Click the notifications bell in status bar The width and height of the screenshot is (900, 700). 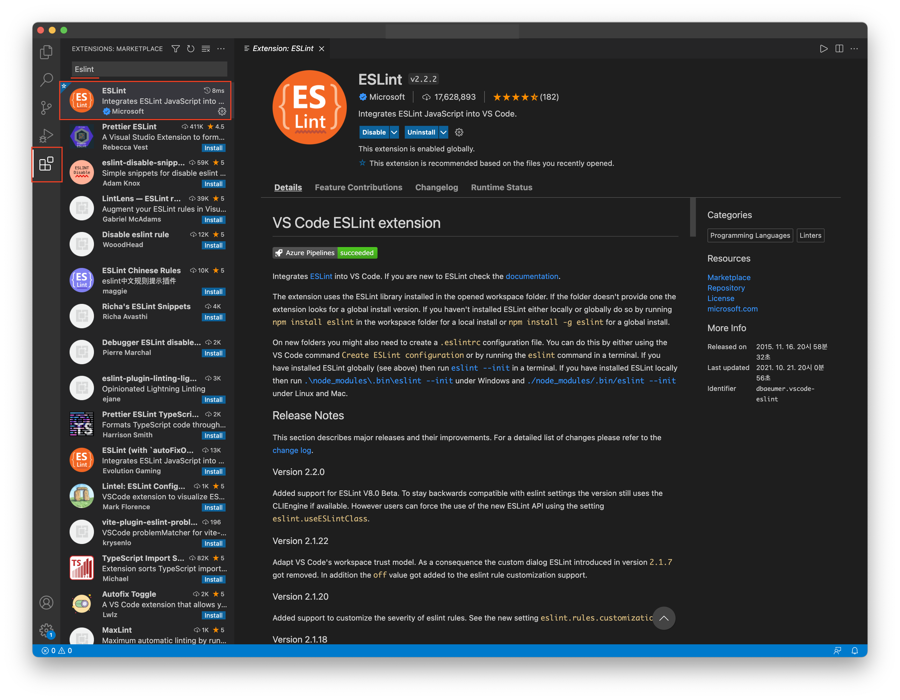click(854, 650)
